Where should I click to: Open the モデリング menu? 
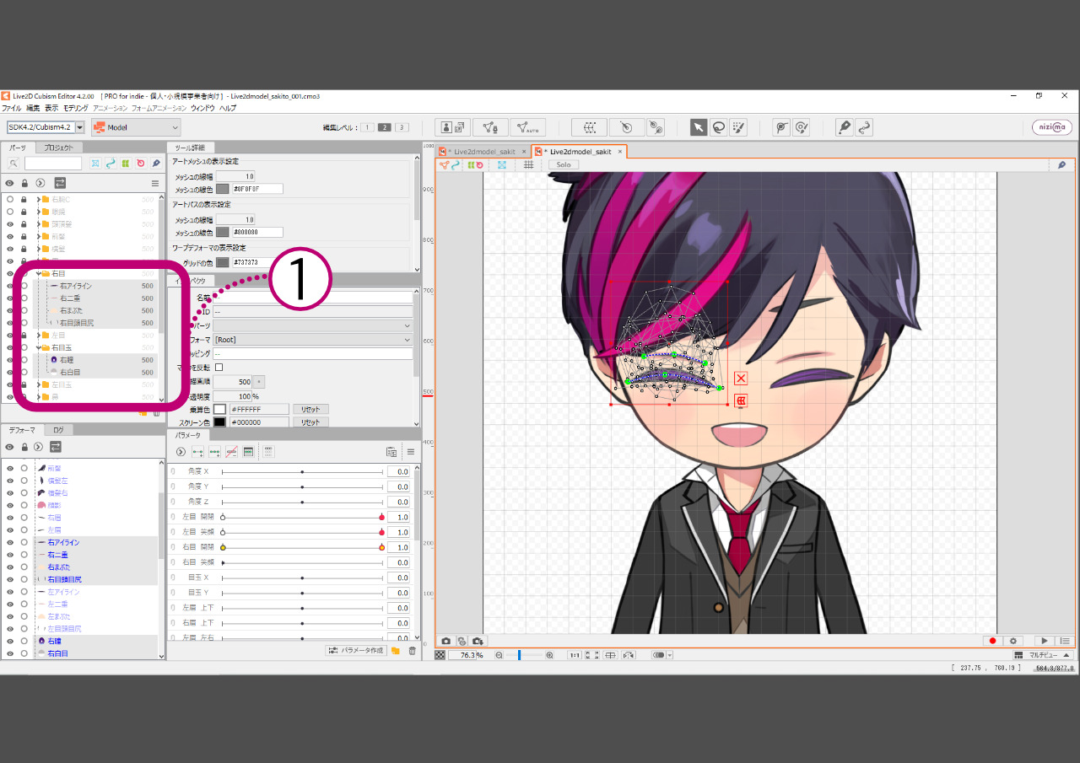pos(76,109)
